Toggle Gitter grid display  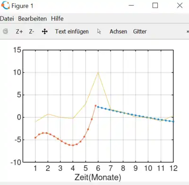tap(140, 32)
